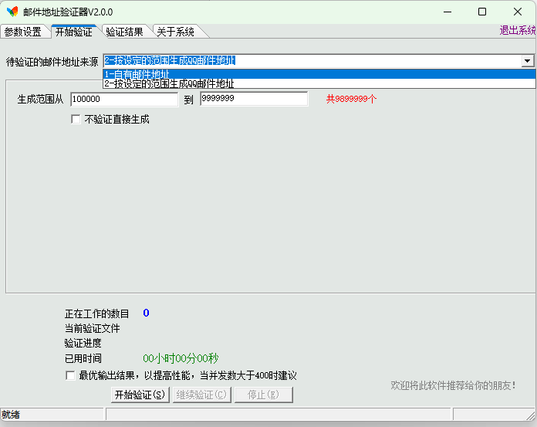Image resolution: width=537 pixels, height=427 pixels.
Task: Click the source combo box text field
Action: pos(312,61)
